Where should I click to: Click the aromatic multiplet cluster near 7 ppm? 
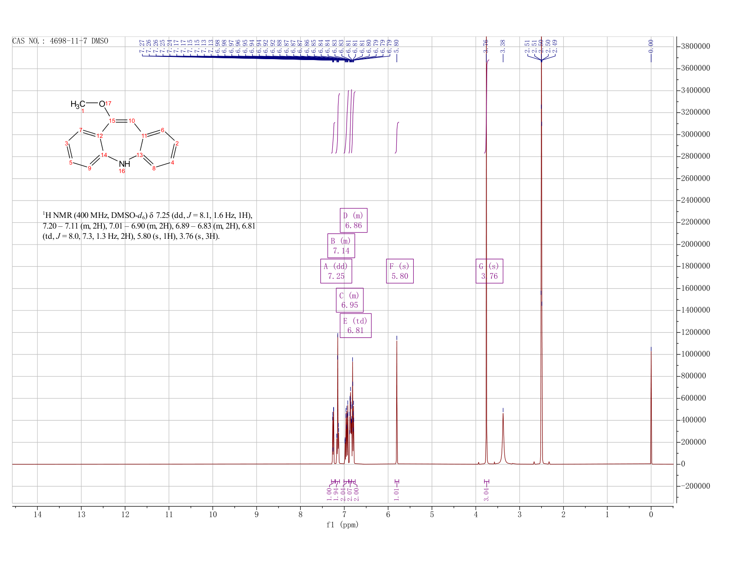click(x=343, y=400)
